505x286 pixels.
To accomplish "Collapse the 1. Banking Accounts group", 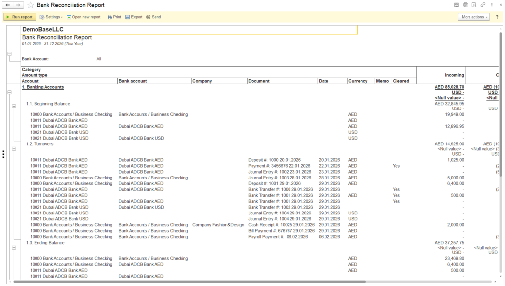I will (x=9, y=92).
